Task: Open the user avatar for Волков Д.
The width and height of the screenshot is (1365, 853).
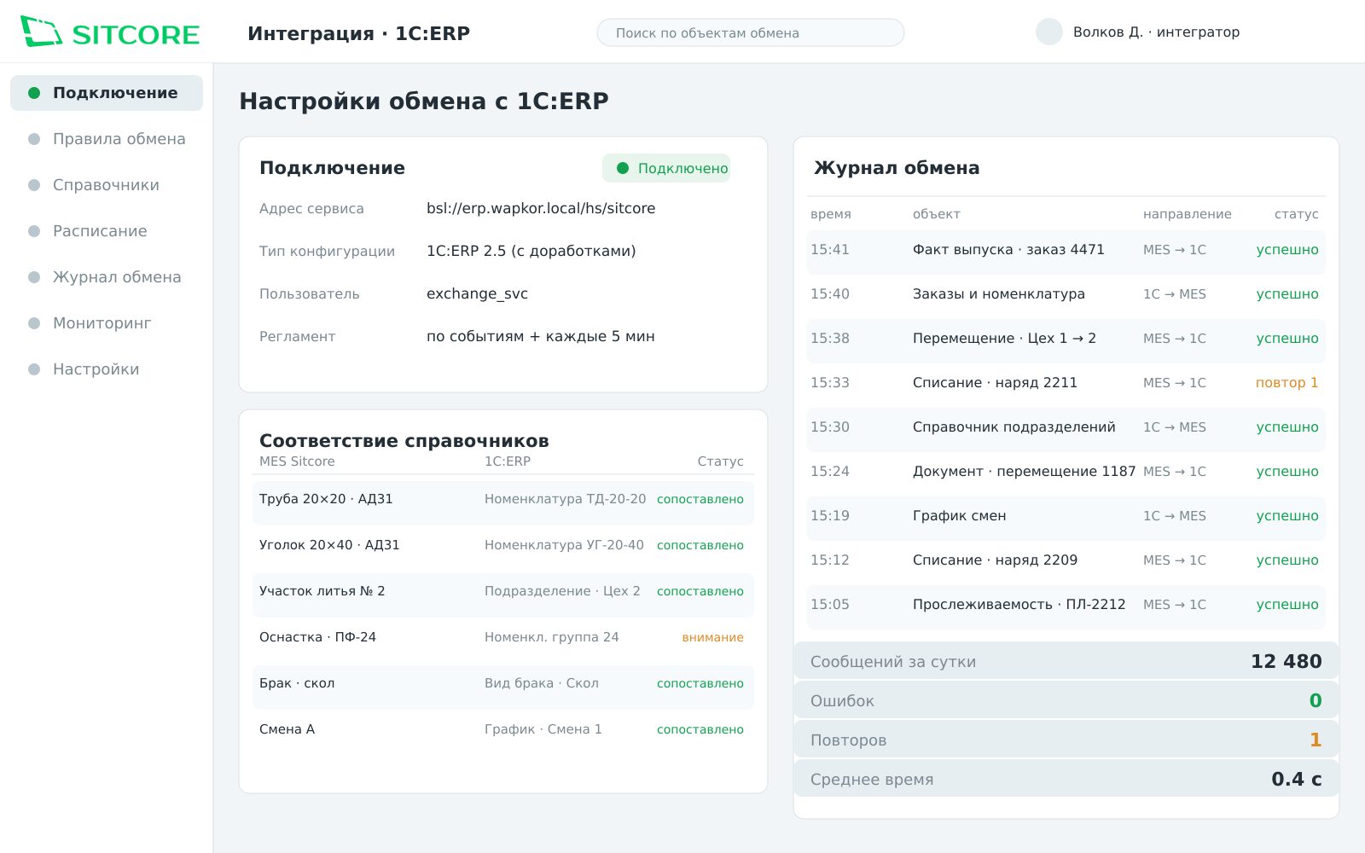Action: coord(1049,32)
